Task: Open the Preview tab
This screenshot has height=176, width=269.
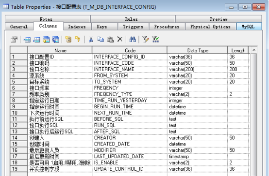Action: click(219, 19)
